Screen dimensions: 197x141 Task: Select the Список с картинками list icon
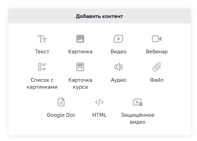coord(42,67)
